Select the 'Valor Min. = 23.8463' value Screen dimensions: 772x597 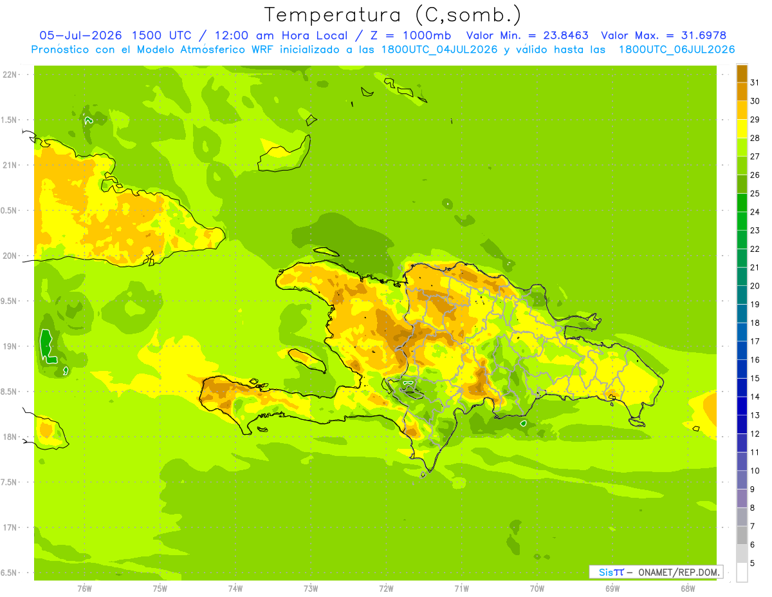528,35
